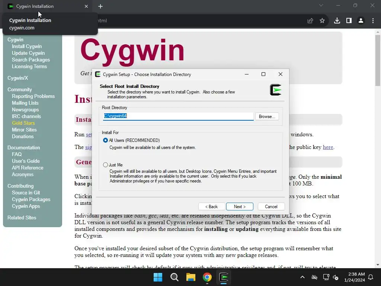This screenshot has height=286, width=381.
Task: Open the Newsgroups sidebar link
Action: click(25, 110)
